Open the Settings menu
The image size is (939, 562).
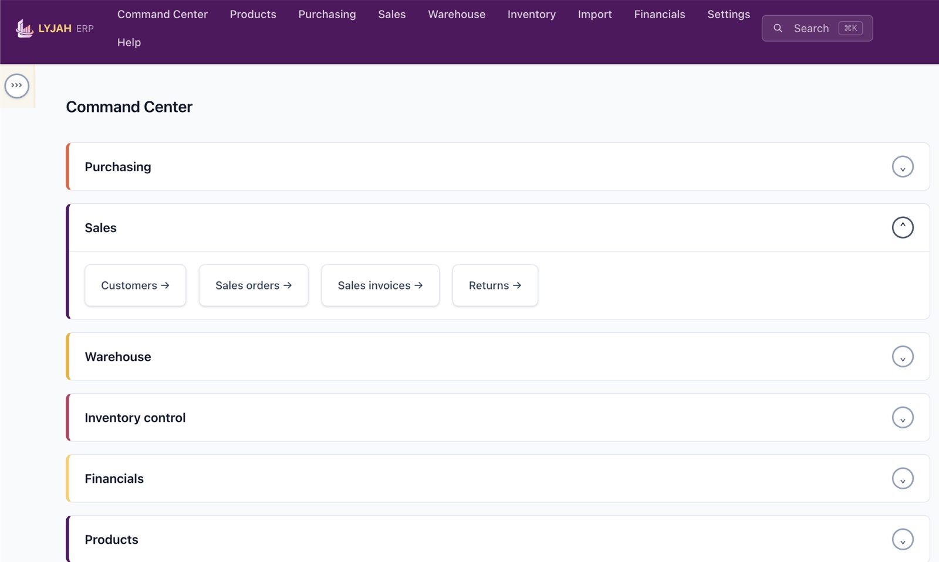728,14
